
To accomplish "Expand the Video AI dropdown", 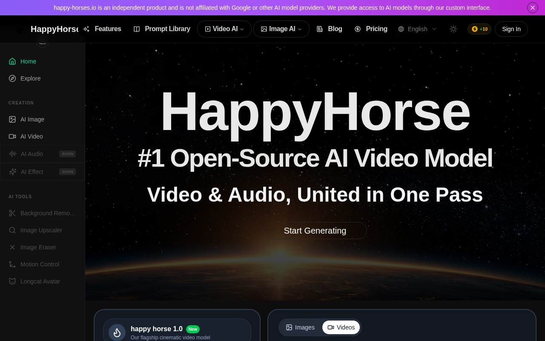I will click(224, 29).
